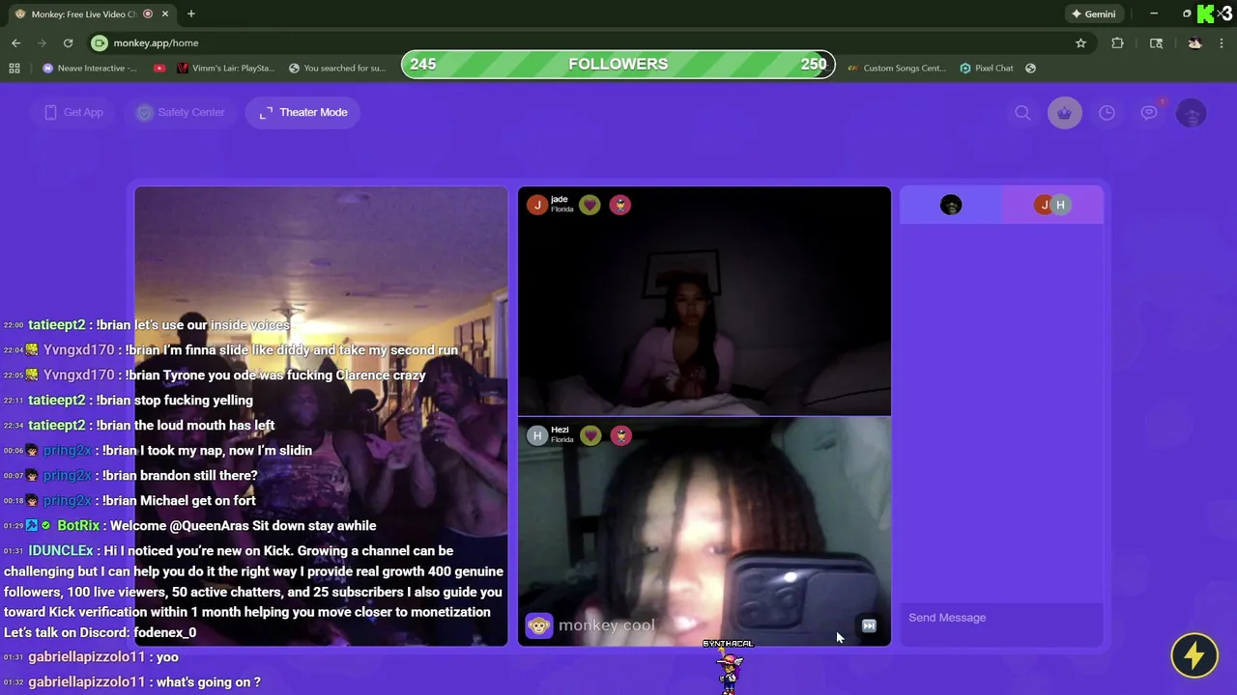Click the monkey.cool monkey logo

click(x=539, y=625)
